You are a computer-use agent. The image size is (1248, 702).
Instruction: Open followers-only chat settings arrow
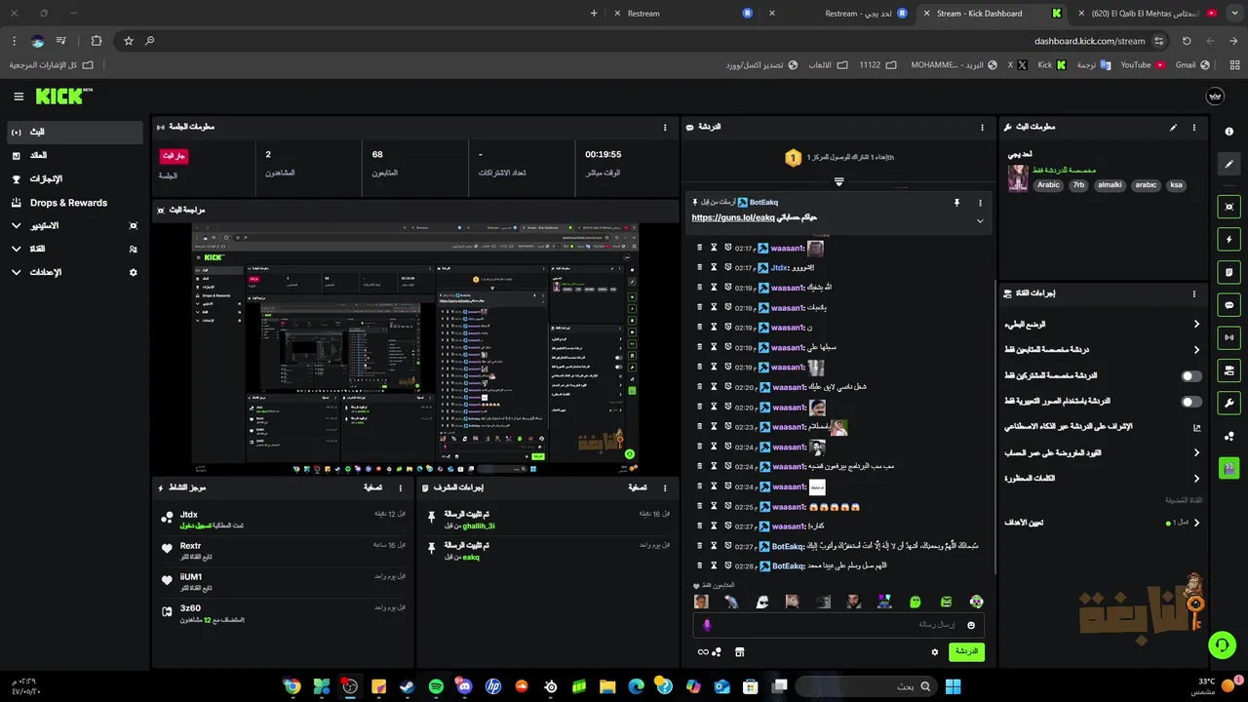[1196, 350]
